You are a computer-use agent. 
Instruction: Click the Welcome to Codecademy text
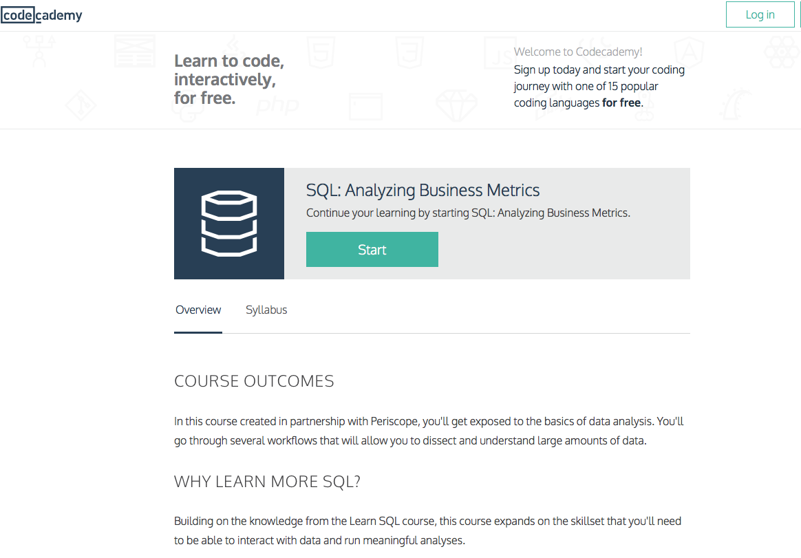click(x=578, y=52)
